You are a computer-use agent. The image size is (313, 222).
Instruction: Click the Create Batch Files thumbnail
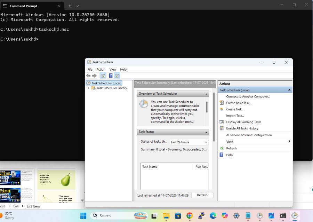point(10,178)
